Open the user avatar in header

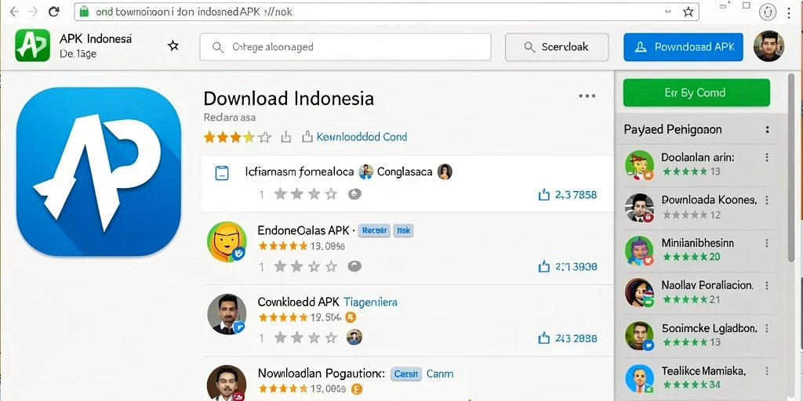point(768,46)
